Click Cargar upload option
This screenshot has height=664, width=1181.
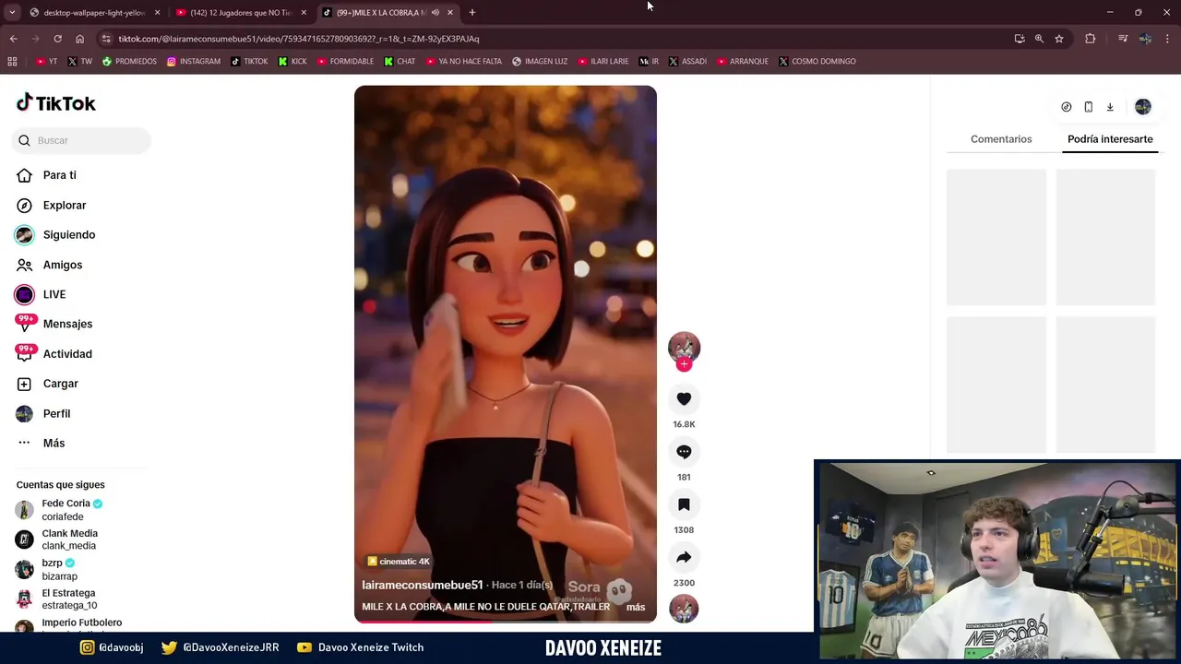click(x=60, y=384)
